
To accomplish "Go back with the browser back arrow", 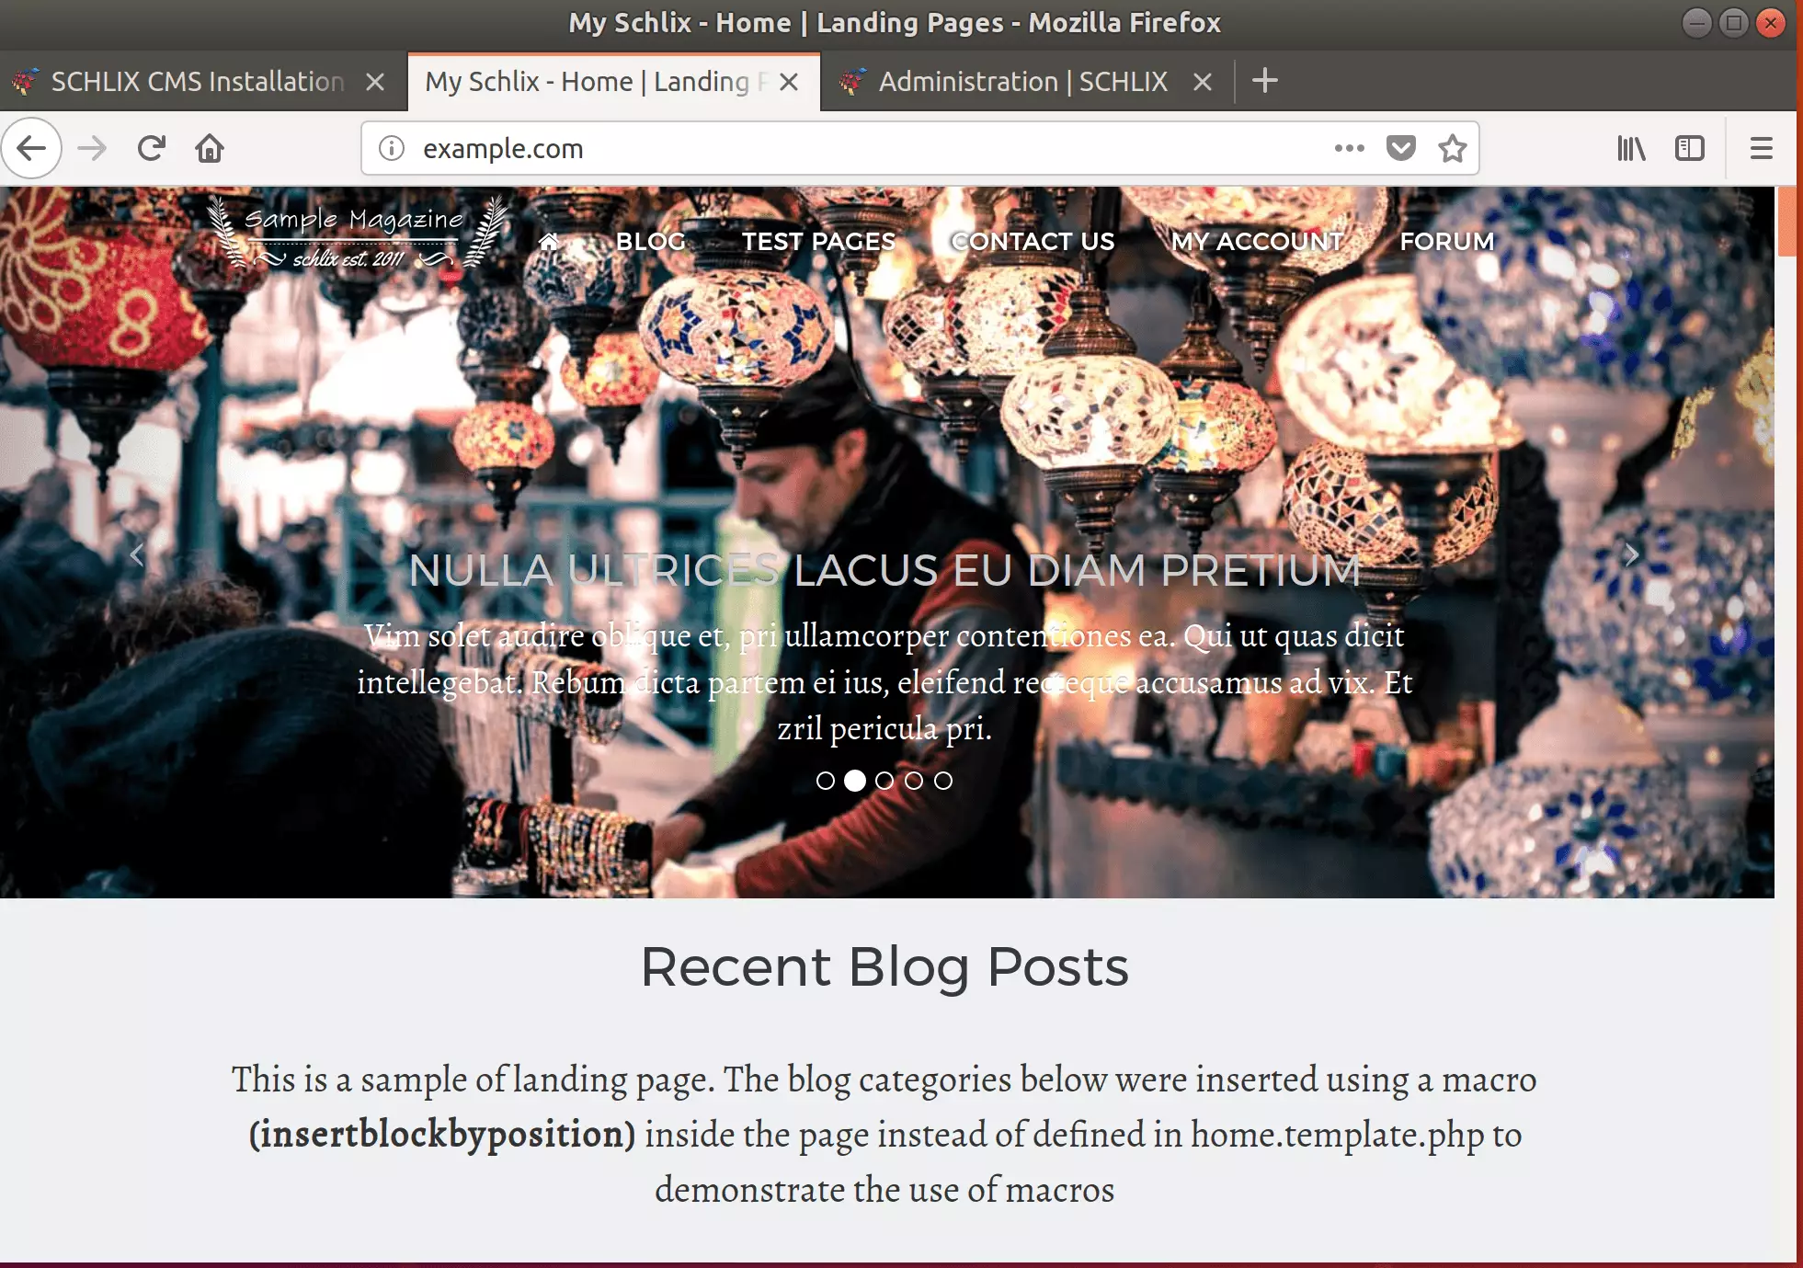I will 31,148.
